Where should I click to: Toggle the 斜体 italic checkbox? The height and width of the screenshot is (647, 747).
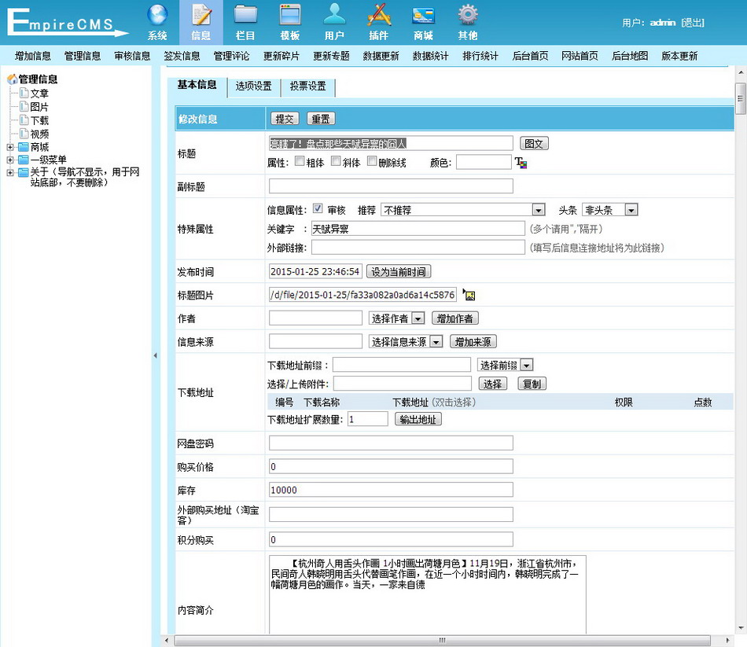click(x=336, y=162)
